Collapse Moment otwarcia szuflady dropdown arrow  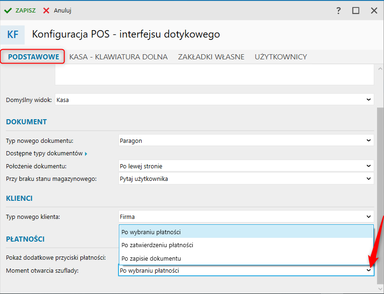point(369,270)
